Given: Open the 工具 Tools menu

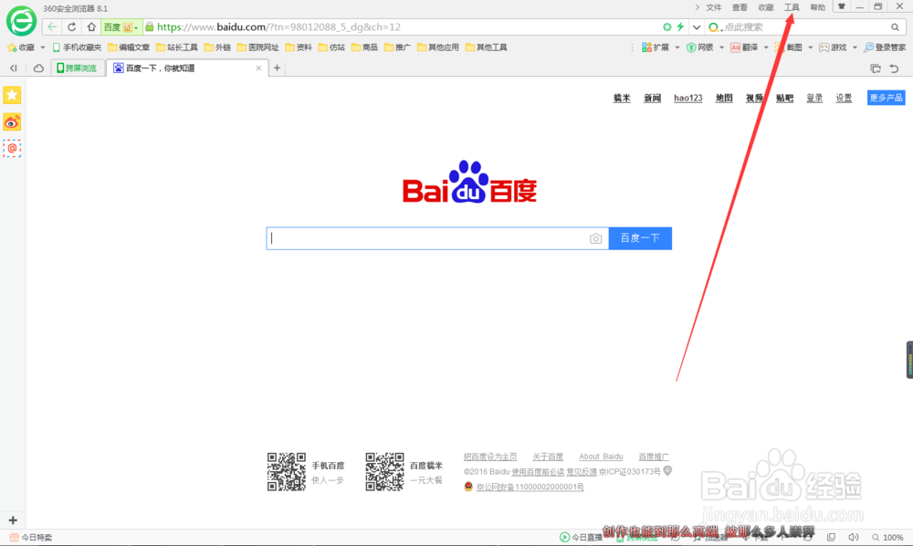Looking at the screenshot, I should [x=791, y=7].
